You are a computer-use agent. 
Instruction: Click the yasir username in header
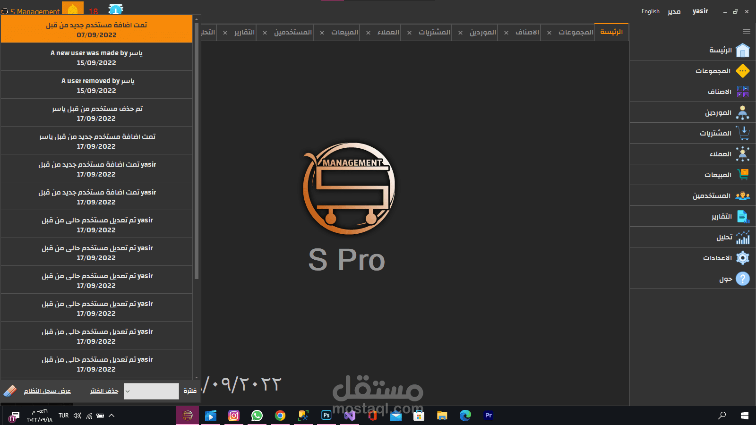pos(700,11)
